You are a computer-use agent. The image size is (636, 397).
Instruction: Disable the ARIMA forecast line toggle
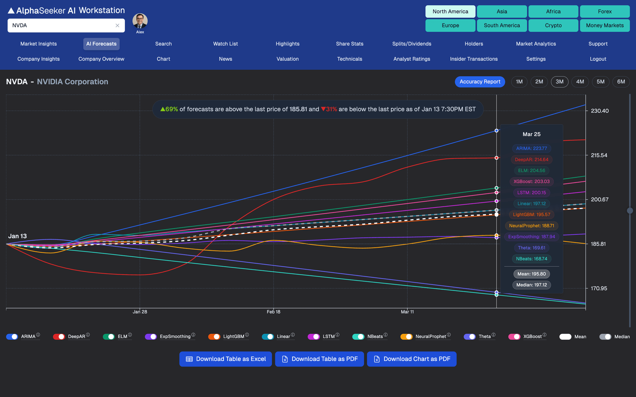(x=12, y=336)
